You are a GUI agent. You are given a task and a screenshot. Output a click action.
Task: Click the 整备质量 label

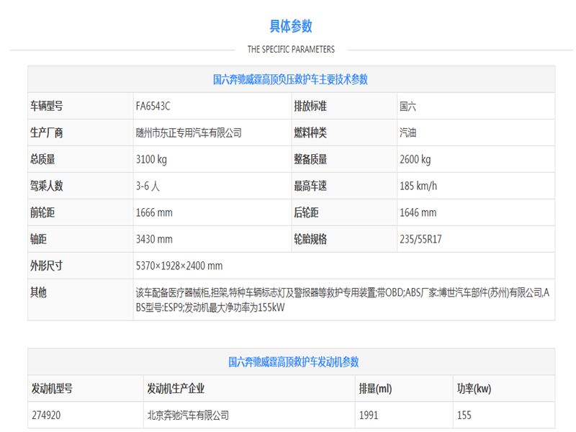(310, 159)
